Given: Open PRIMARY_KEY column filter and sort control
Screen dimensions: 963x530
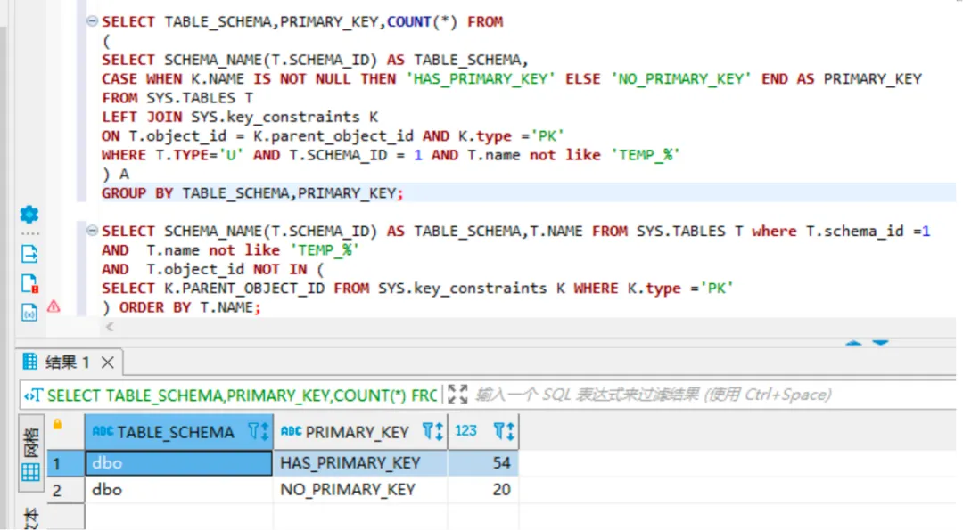Looking at the screenshot, I should [432, 432].
